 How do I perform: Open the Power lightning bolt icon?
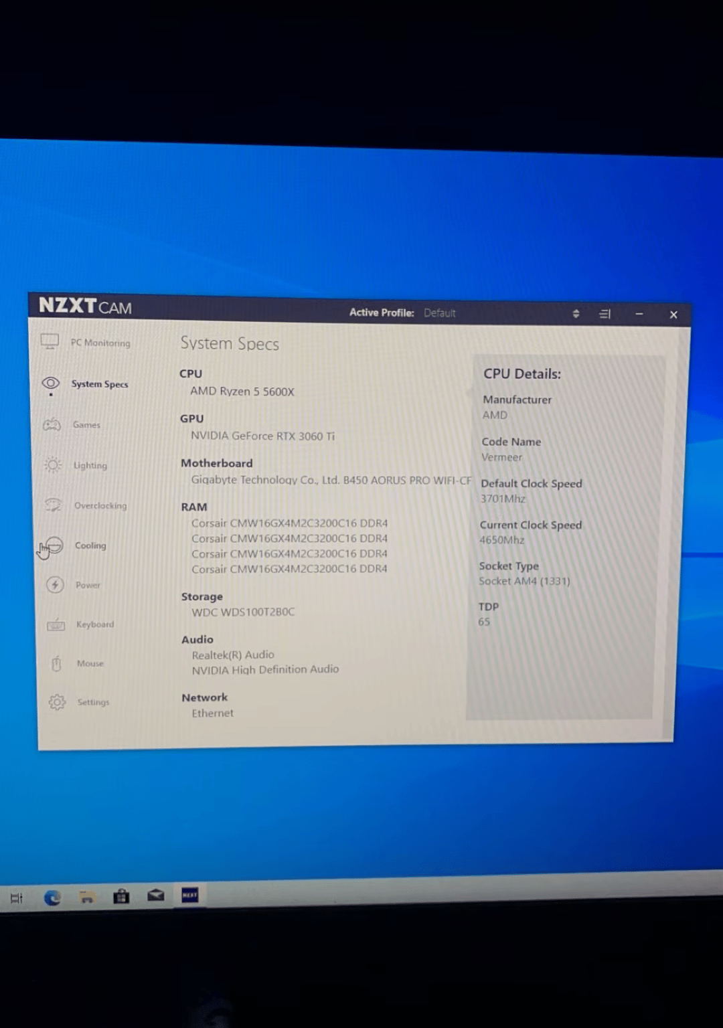55,584
